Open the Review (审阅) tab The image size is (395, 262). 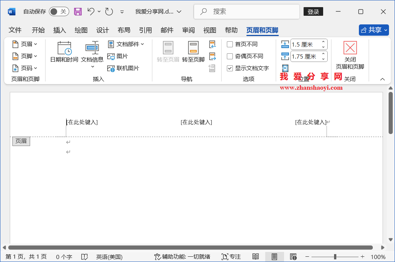point(188,30)
